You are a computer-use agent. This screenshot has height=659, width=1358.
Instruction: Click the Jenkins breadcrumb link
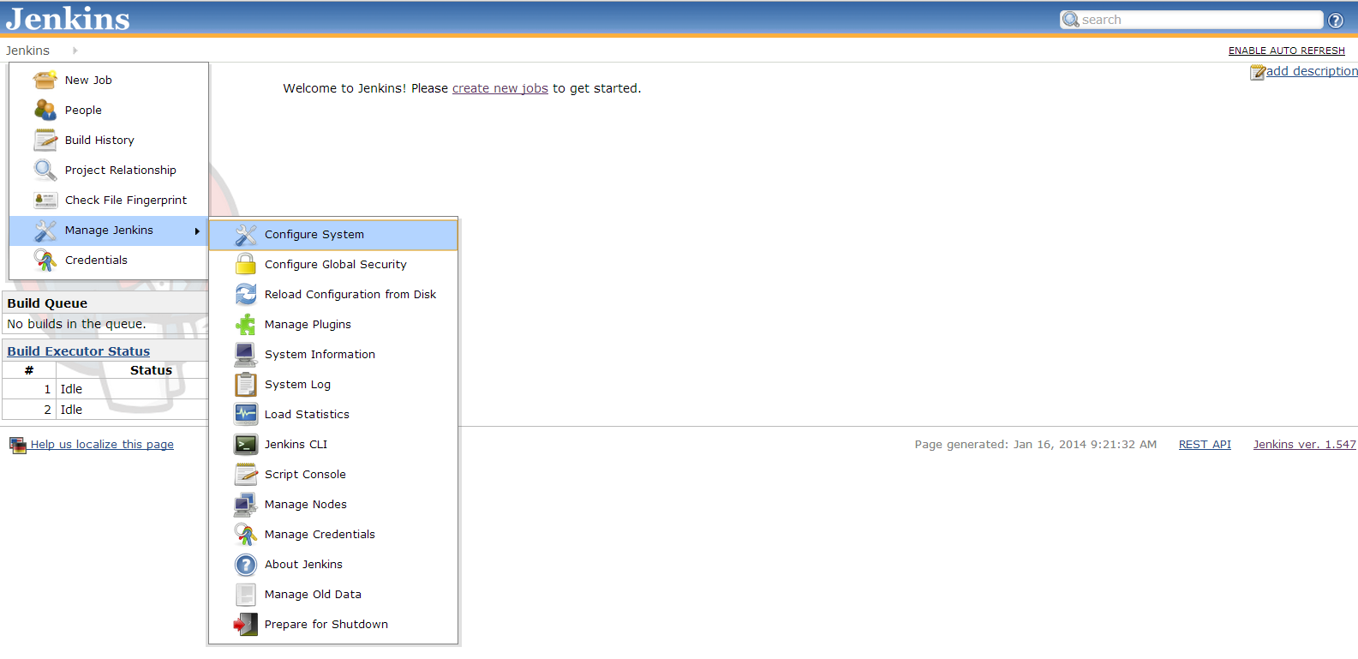tap(27, 51)
